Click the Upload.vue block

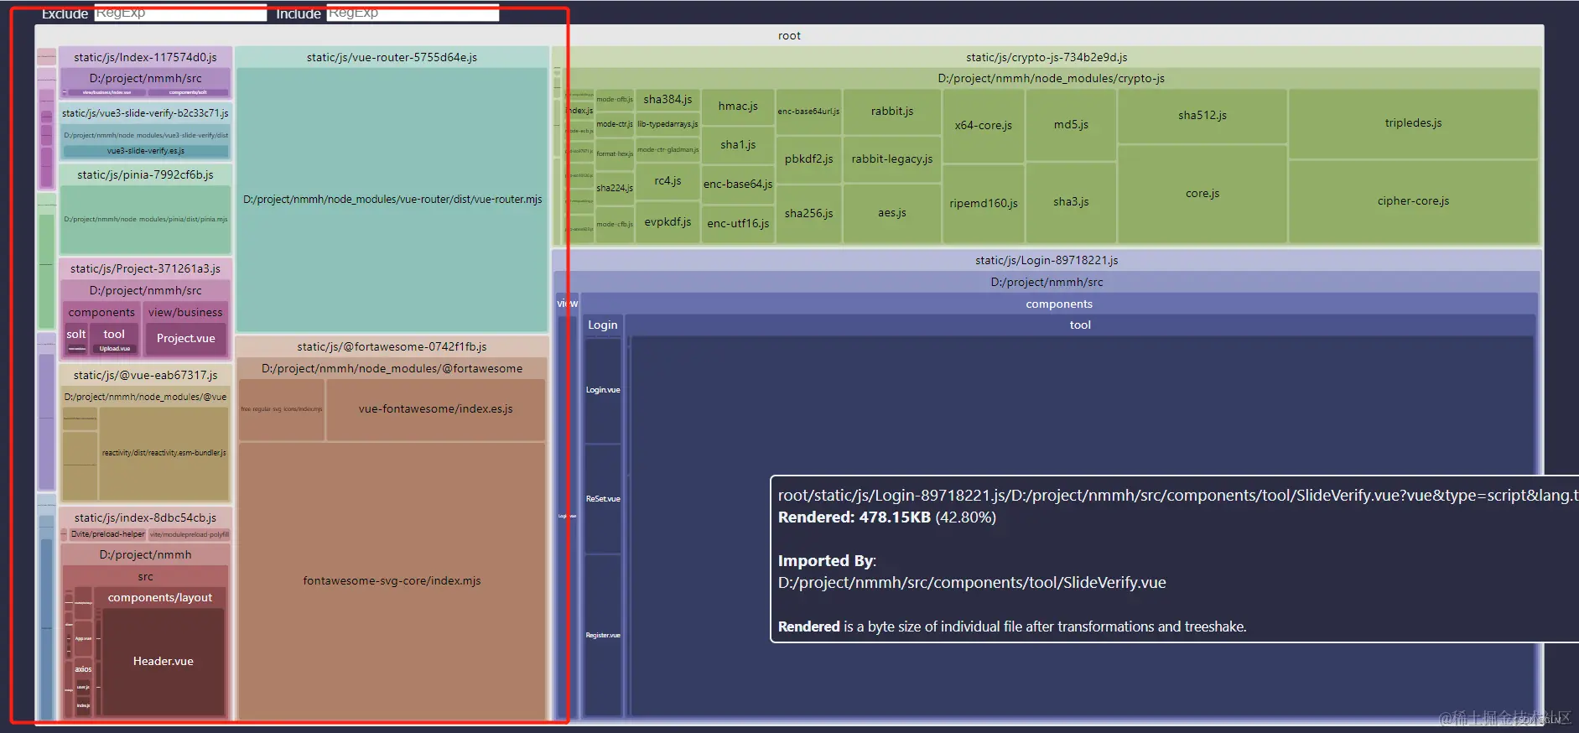click(x=115, y=348)
